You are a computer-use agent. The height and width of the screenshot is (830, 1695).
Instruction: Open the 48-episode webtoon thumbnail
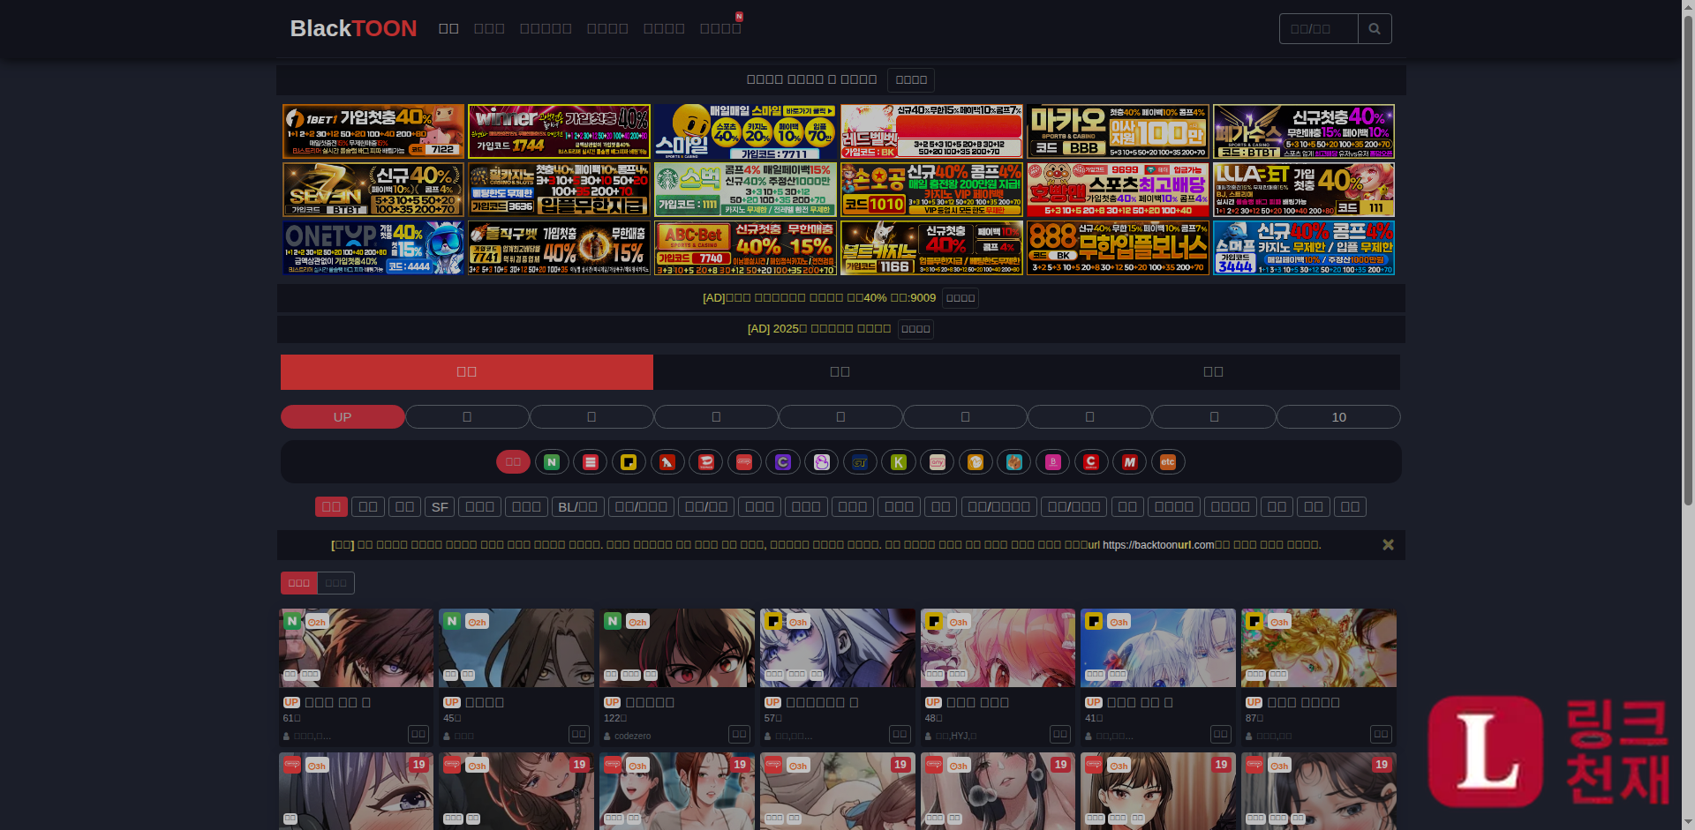click(x=998, y=648)
